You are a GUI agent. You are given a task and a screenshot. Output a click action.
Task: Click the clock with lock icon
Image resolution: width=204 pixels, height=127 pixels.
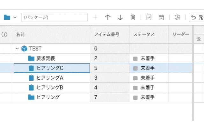point(177,17)
